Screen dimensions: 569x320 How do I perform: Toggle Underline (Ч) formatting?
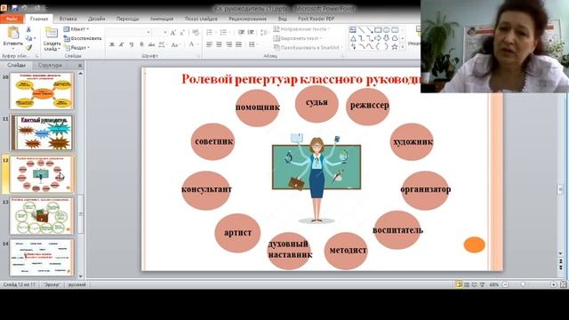(x=132, y=44)
